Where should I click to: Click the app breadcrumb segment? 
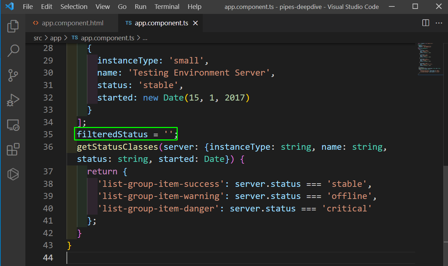click(x=56, y=38)
